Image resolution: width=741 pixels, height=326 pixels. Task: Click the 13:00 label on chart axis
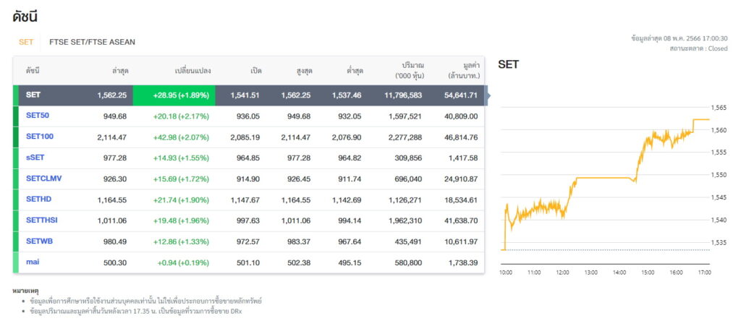point(590,273)
